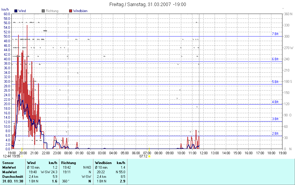
Task: Click the 2 Bft line label
Action: click(275, 134)
